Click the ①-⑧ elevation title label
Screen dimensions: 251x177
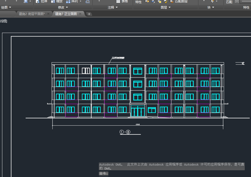pyautogui.click(x=125, y=132)
